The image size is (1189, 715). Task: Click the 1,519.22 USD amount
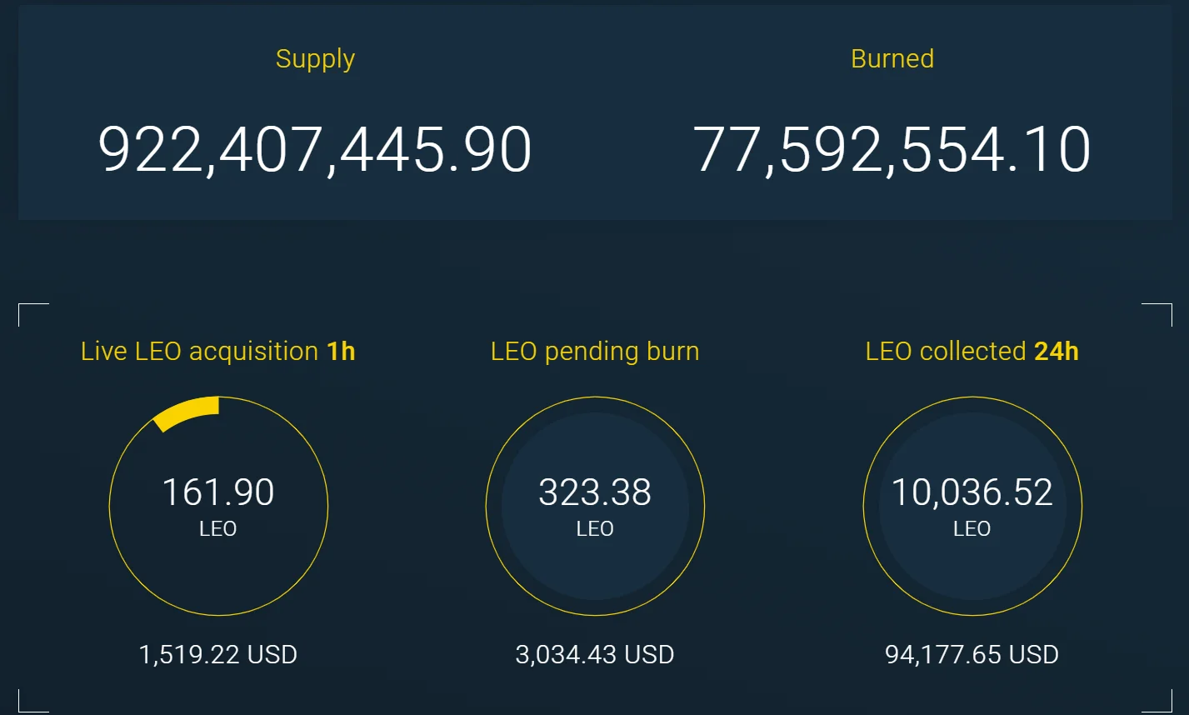(x=218, y=655)
